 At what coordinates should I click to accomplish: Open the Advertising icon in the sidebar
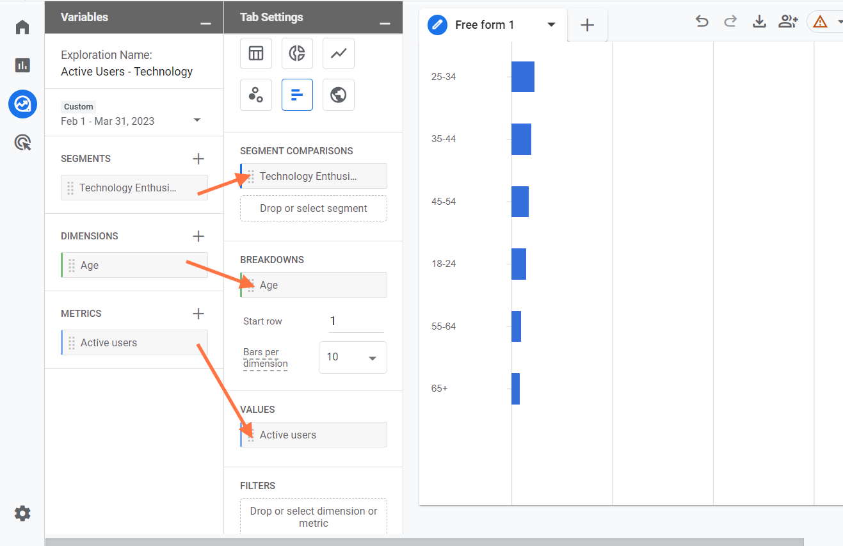point(22,142)
